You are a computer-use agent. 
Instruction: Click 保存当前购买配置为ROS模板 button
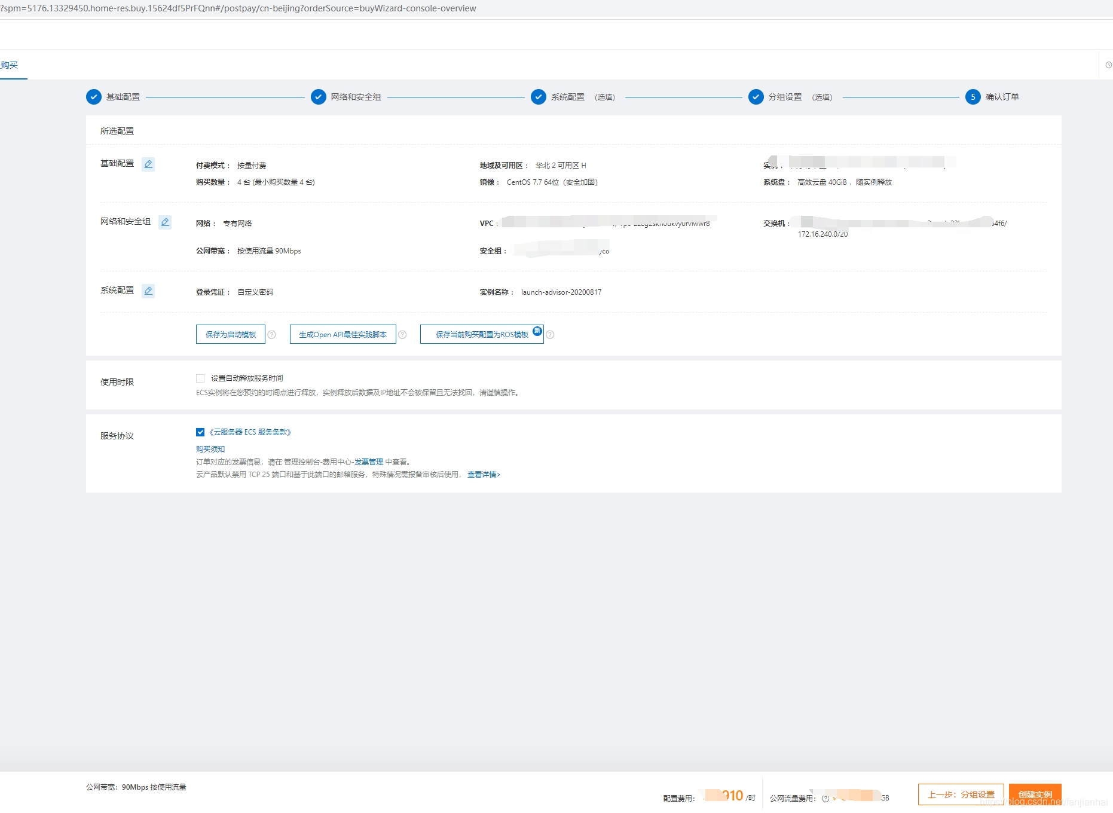pos(481,335)
